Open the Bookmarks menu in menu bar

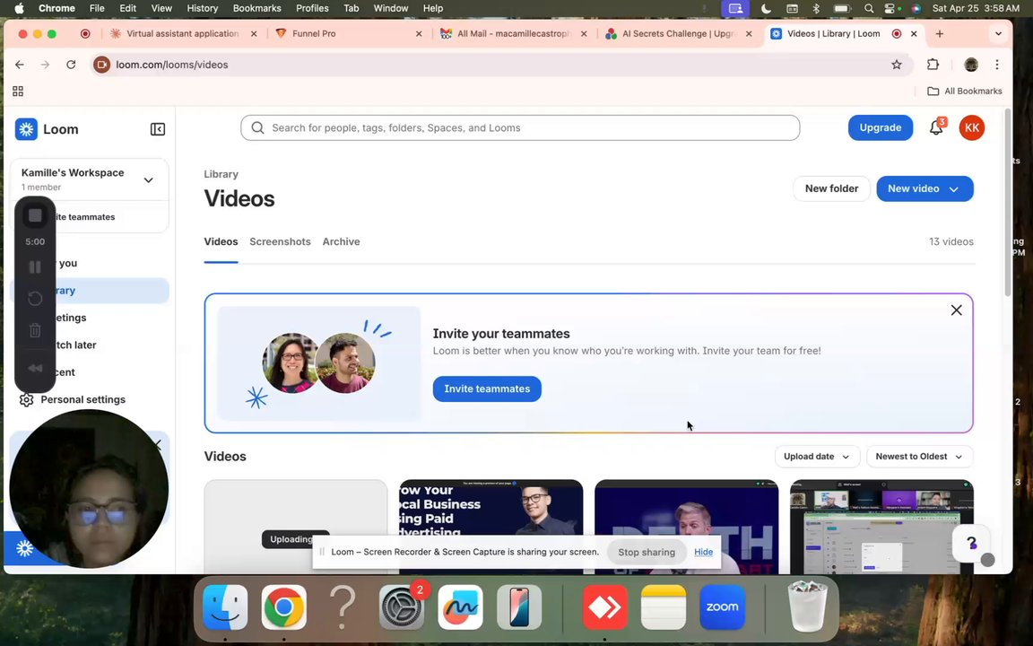click(257, 9)
